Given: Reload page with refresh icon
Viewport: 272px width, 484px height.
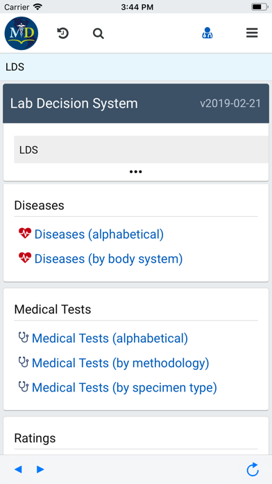Looking at the screenshot, I should click(253, 469).
